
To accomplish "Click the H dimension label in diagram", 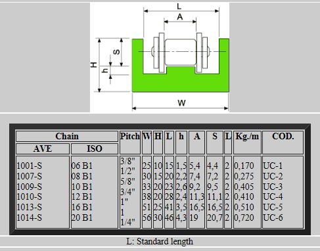I will pyautogui.click(x=93, y=65).
